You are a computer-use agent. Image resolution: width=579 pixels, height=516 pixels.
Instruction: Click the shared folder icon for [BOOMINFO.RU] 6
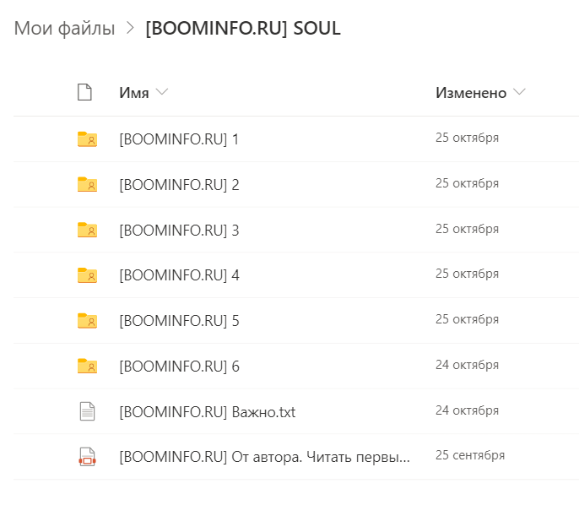[x=87, y=367]
